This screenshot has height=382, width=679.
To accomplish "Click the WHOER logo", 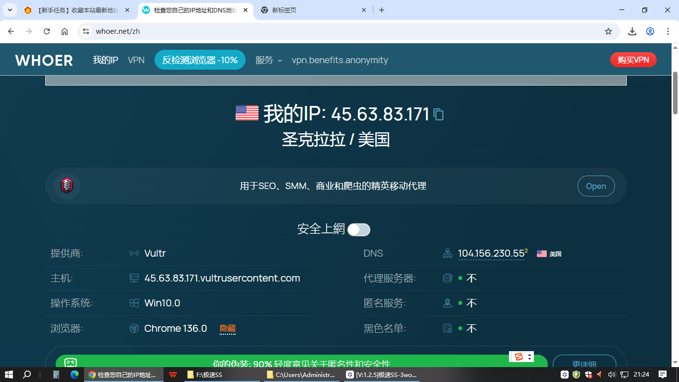I will [x=44, y=60].
